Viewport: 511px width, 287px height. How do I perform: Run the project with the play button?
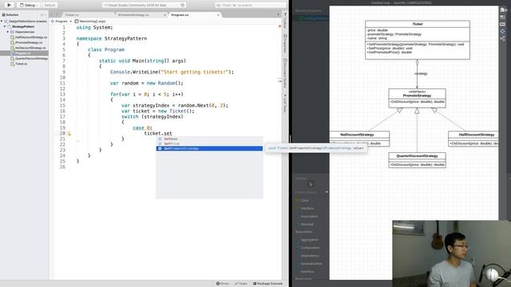pos(9,5)
